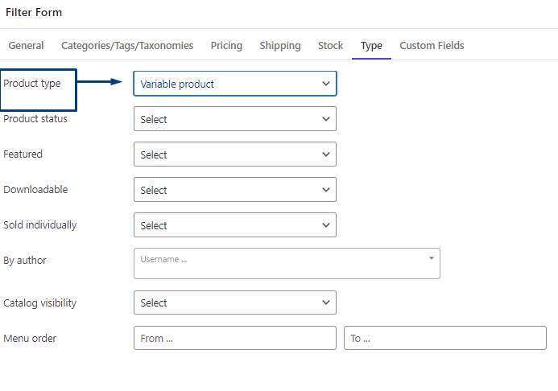Open the Sold individually dropdown

(x=235, y=225)
